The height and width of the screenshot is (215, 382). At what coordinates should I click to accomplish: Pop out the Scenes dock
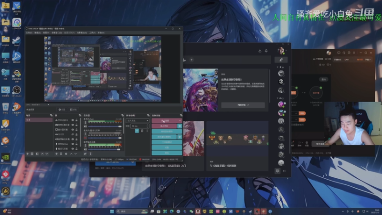51,115
